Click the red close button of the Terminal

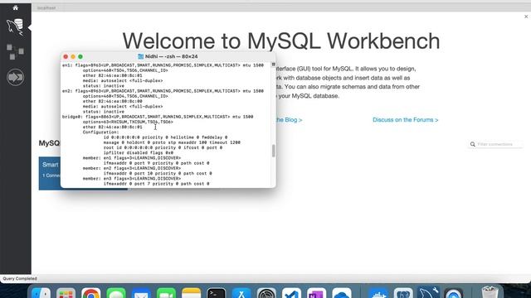[66, 56]
